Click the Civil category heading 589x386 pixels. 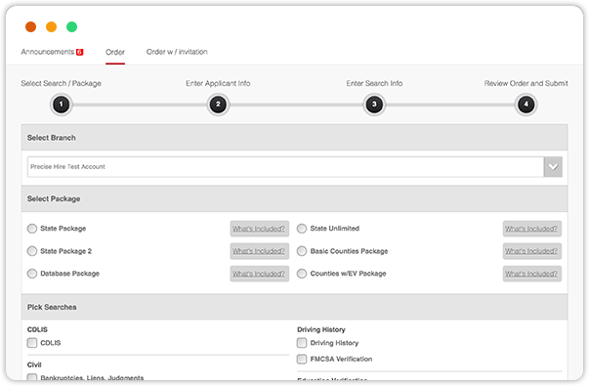(x=34, y=365)
